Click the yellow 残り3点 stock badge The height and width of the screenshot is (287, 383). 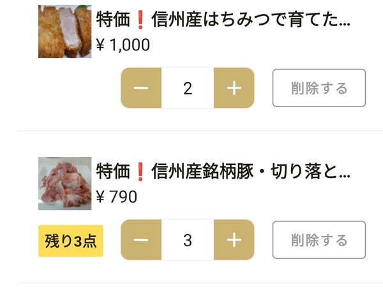[x=71, y=241]
